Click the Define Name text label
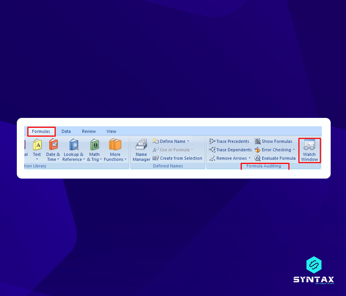 click(173, 142)
